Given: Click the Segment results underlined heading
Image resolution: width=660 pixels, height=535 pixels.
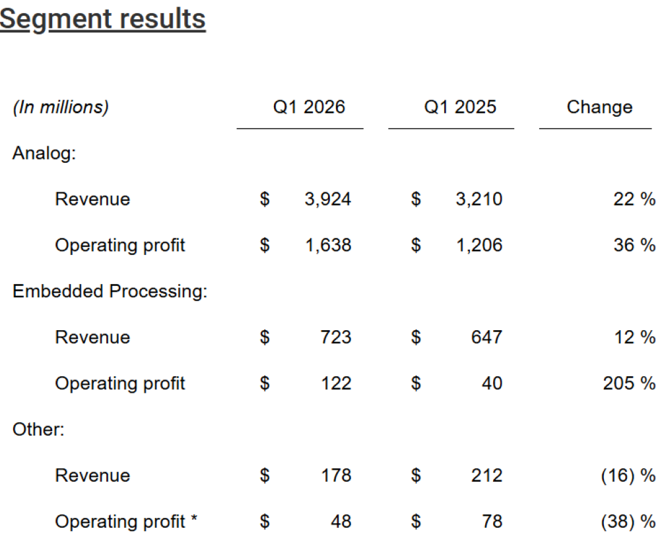Looking at the screenshot, I should pos(103,20).
